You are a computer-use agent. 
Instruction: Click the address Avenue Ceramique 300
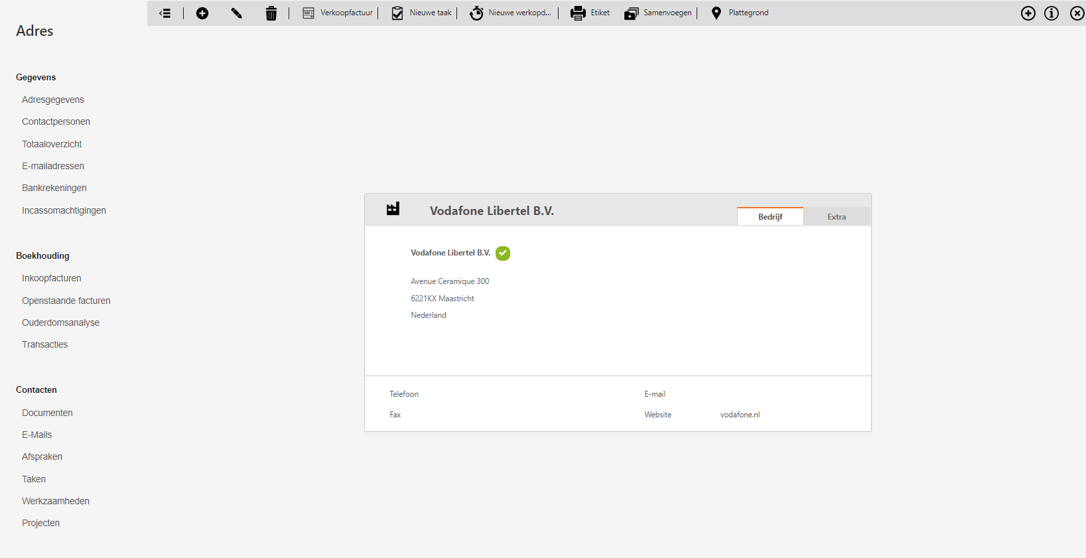click(450, 281)
